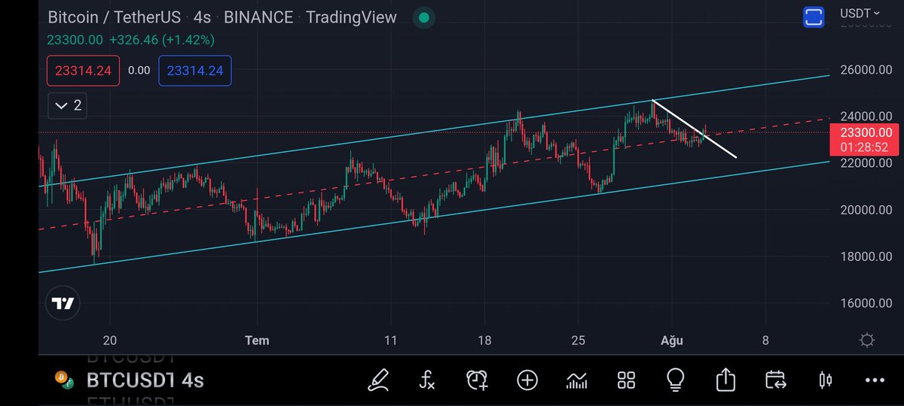Viewport: 904px width, 406px height.
Task: Select the red dashed channel midline
Action: pyautogui.click(x=433, y=174)
